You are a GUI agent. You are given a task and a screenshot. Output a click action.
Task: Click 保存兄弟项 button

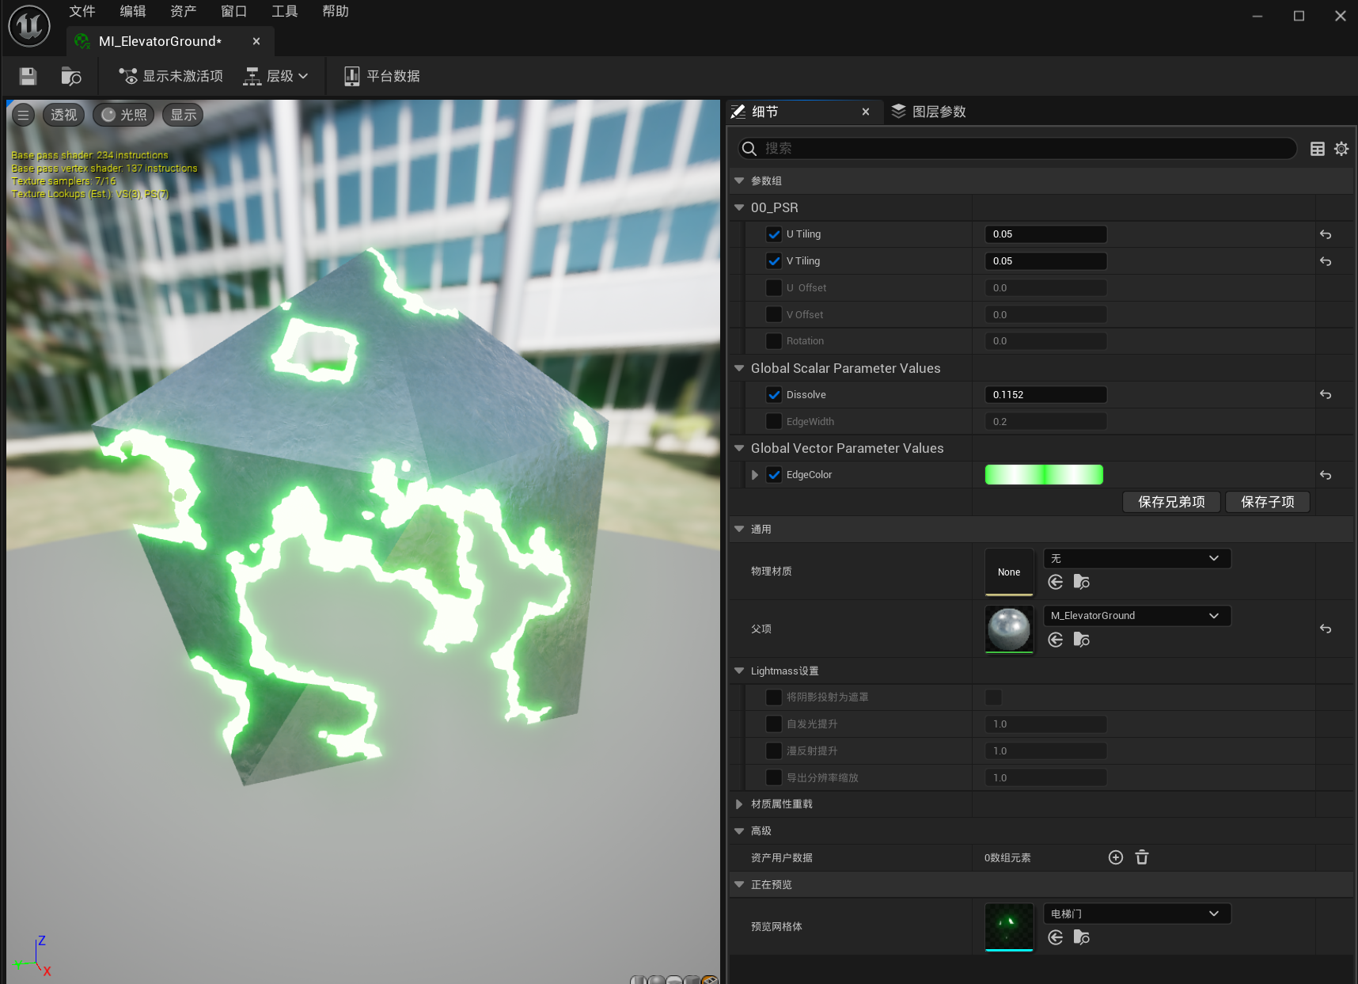(1172, 502)
